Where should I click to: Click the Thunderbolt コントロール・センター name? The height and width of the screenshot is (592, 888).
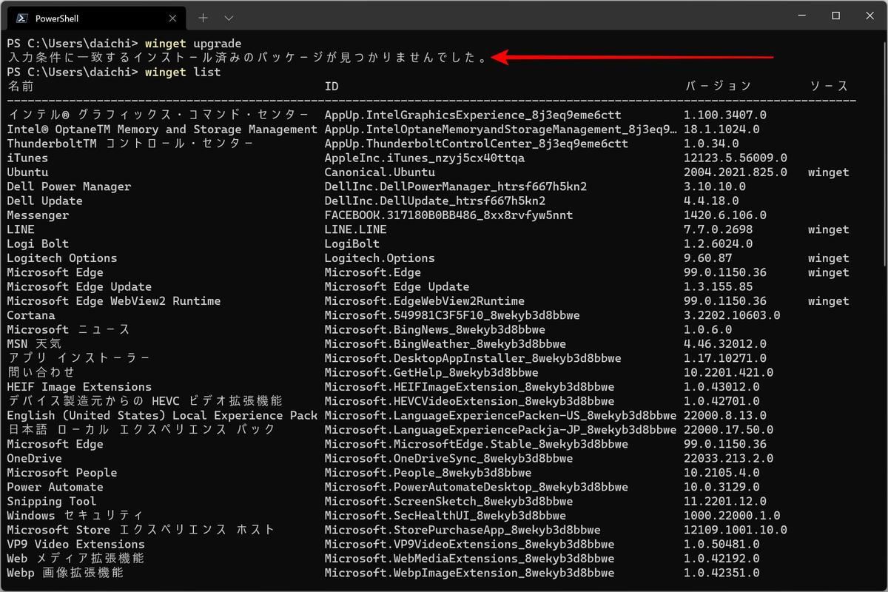pyautogui.click(x=130, y=144)
